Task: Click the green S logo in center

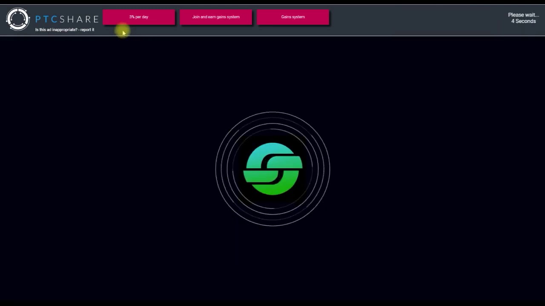Action: click(272, 169)
